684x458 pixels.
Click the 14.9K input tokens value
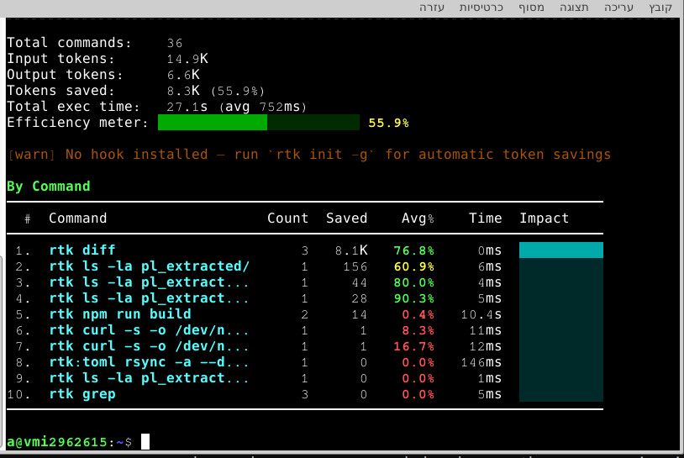click(187, 59)
